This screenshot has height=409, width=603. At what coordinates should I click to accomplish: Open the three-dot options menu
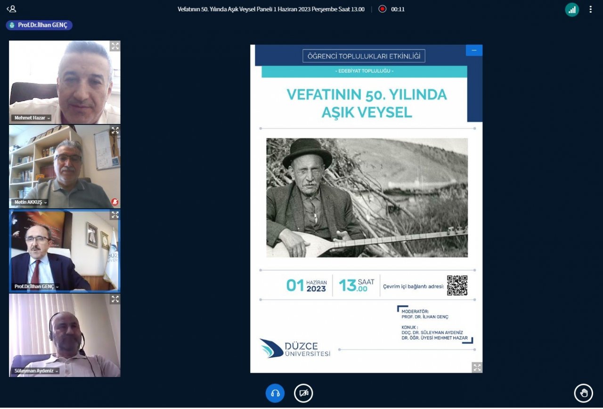[590, 9]
